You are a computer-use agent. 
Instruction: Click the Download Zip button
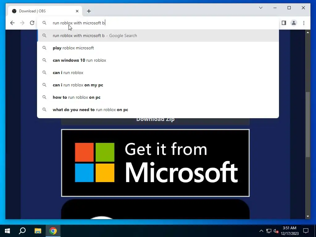[156, 121]
